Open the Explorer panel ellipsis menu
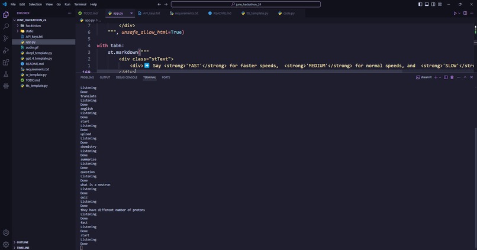This screenshot has width=477, height=250. [69, 13]
